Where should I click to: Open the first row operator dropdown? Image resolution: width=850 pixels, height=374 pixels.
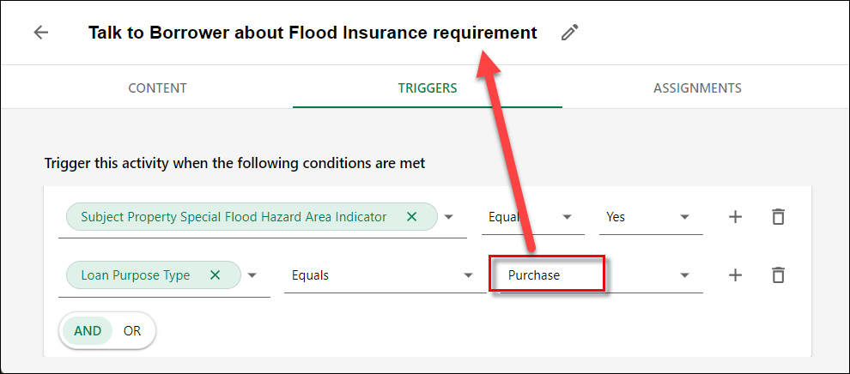tap(533, 218)
